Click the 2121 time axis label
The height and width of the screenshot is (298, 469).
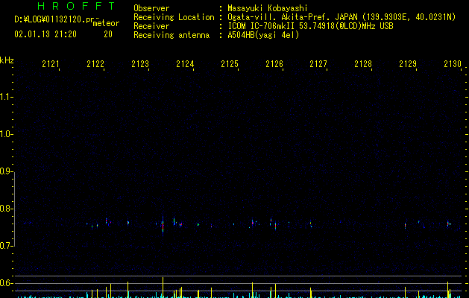51,64
